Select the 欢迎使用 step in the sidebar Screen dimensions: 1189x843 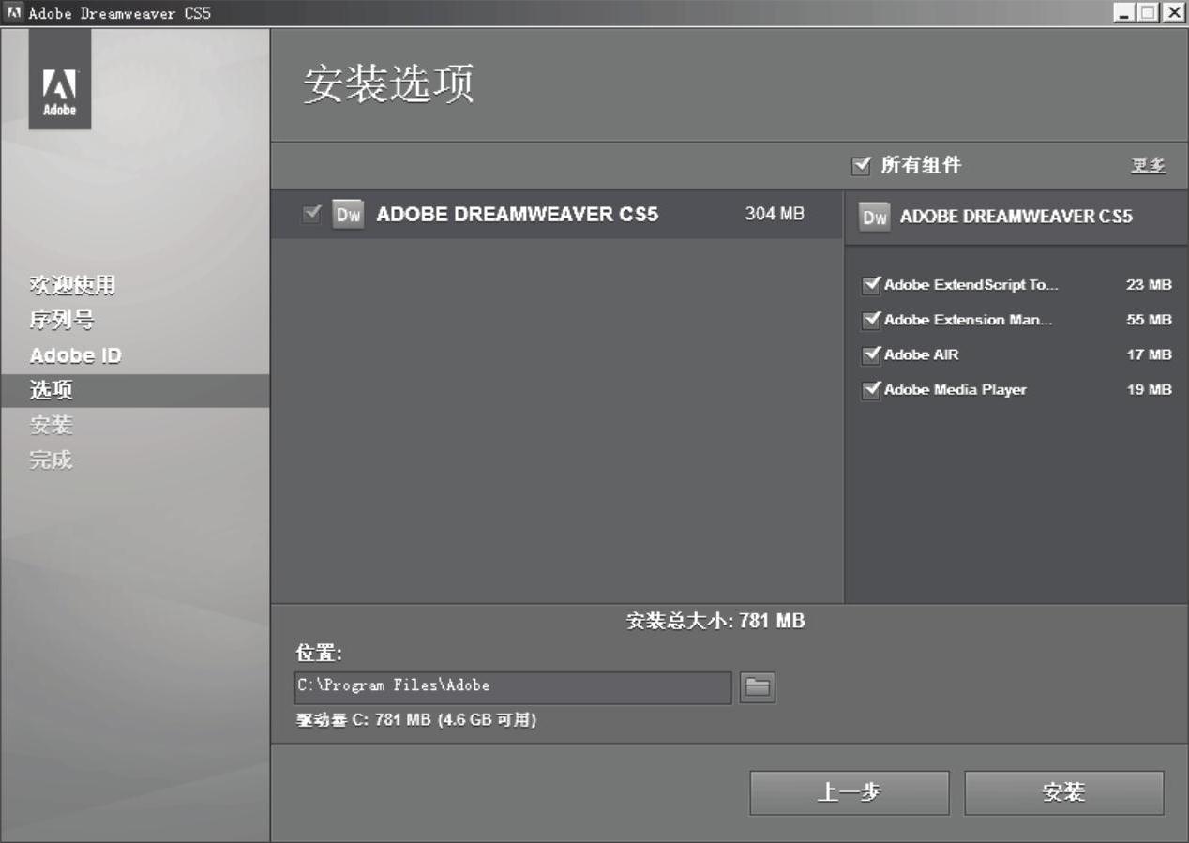[73, 285]
